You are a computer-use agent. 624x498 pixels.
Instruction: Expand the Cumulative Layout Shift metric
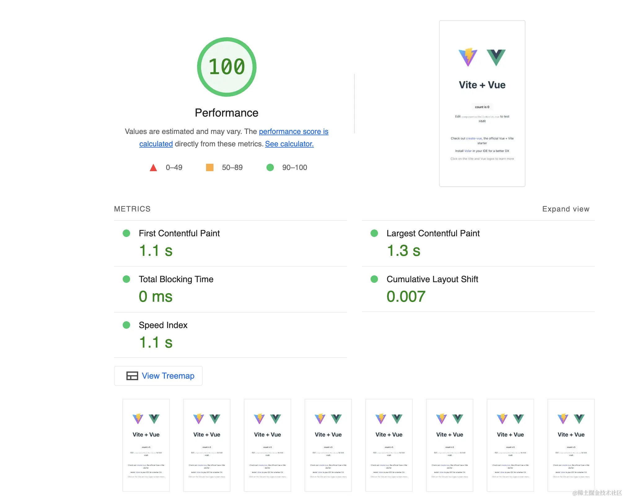pyautogui.click(x=432, y=279)
